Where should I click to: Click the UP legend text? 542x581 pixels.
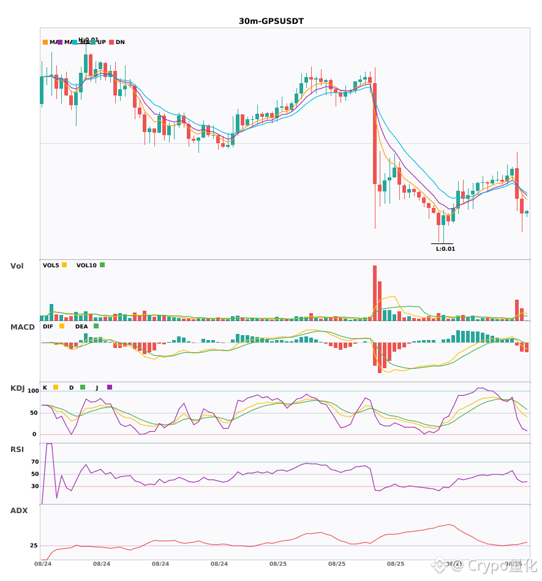(101, 42)
